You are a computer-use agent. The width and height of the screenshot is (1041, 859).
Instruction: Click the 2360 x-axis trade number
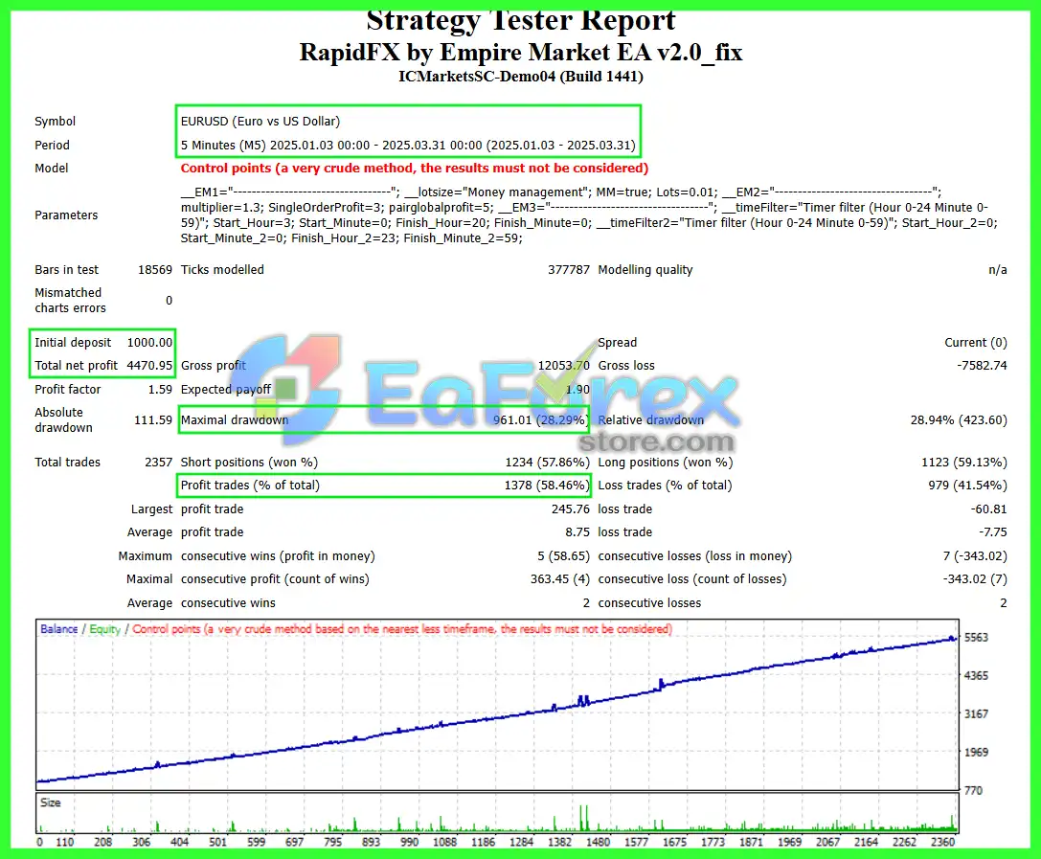(x=942, y=843)
